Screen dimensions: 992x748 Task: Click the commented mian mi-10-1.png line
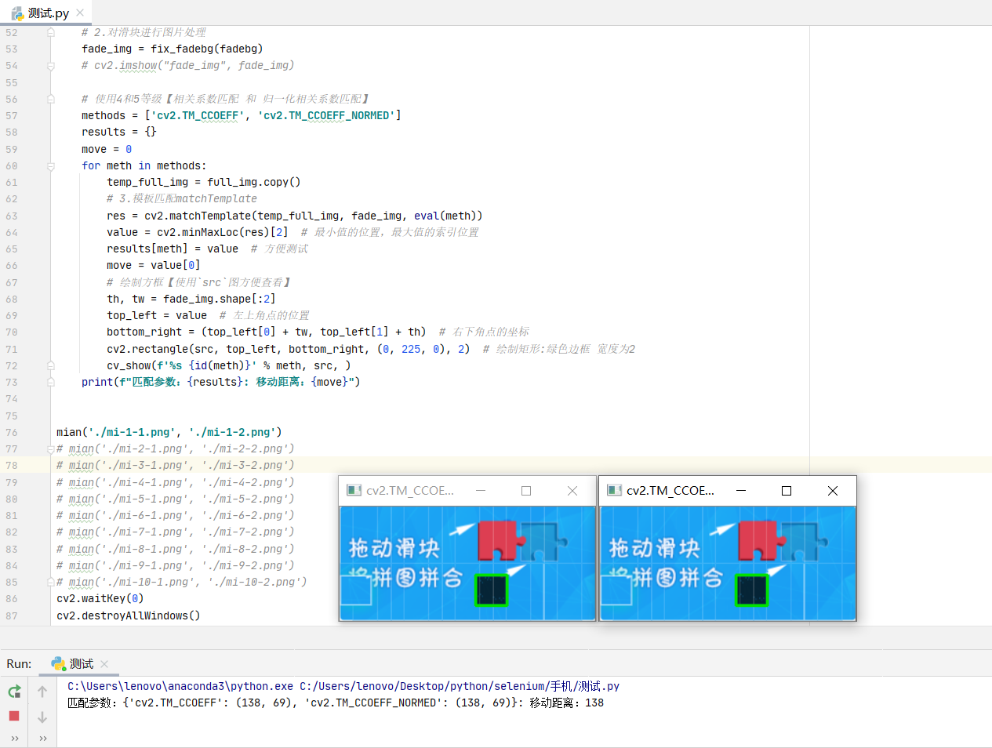click(182, 582)
